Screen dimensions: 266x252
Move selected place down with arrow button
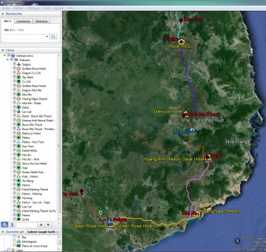point(49,225)
